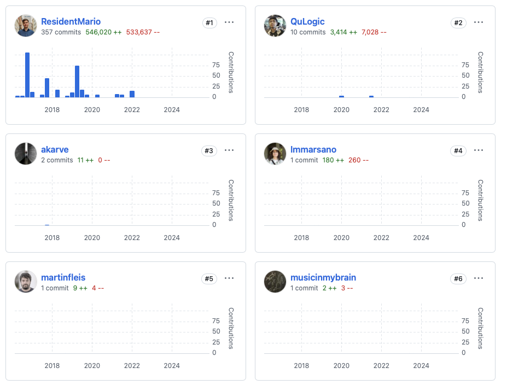Open the QuLogic username link
This screenshot has width=507, height=385.
coord(307,22)
